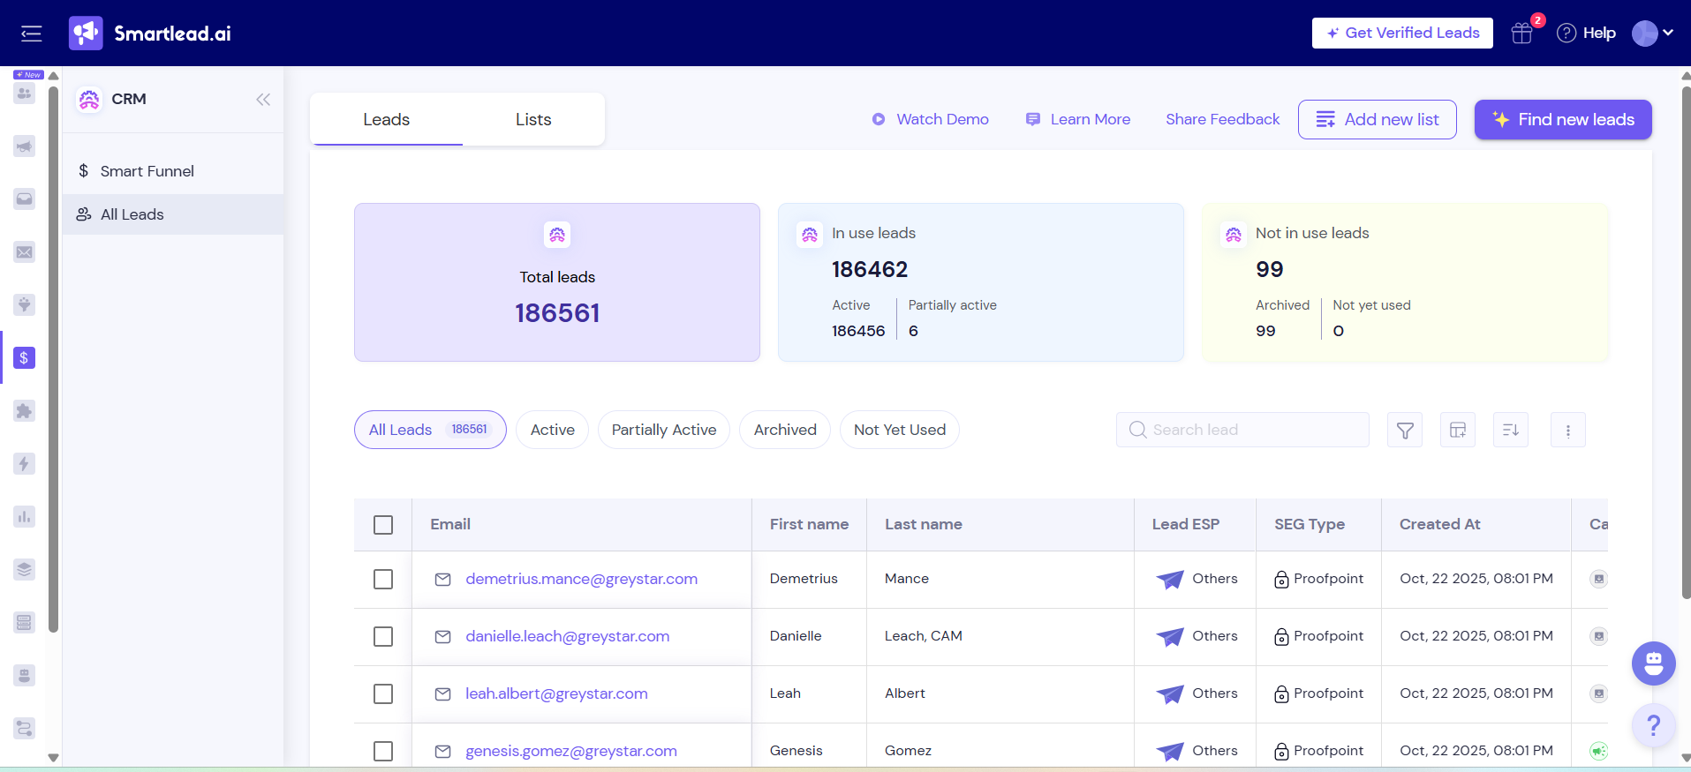Open the three-dot more options menu
Image resolution: width=1691 pixels, height=772 pixels.
[1568, 430]
